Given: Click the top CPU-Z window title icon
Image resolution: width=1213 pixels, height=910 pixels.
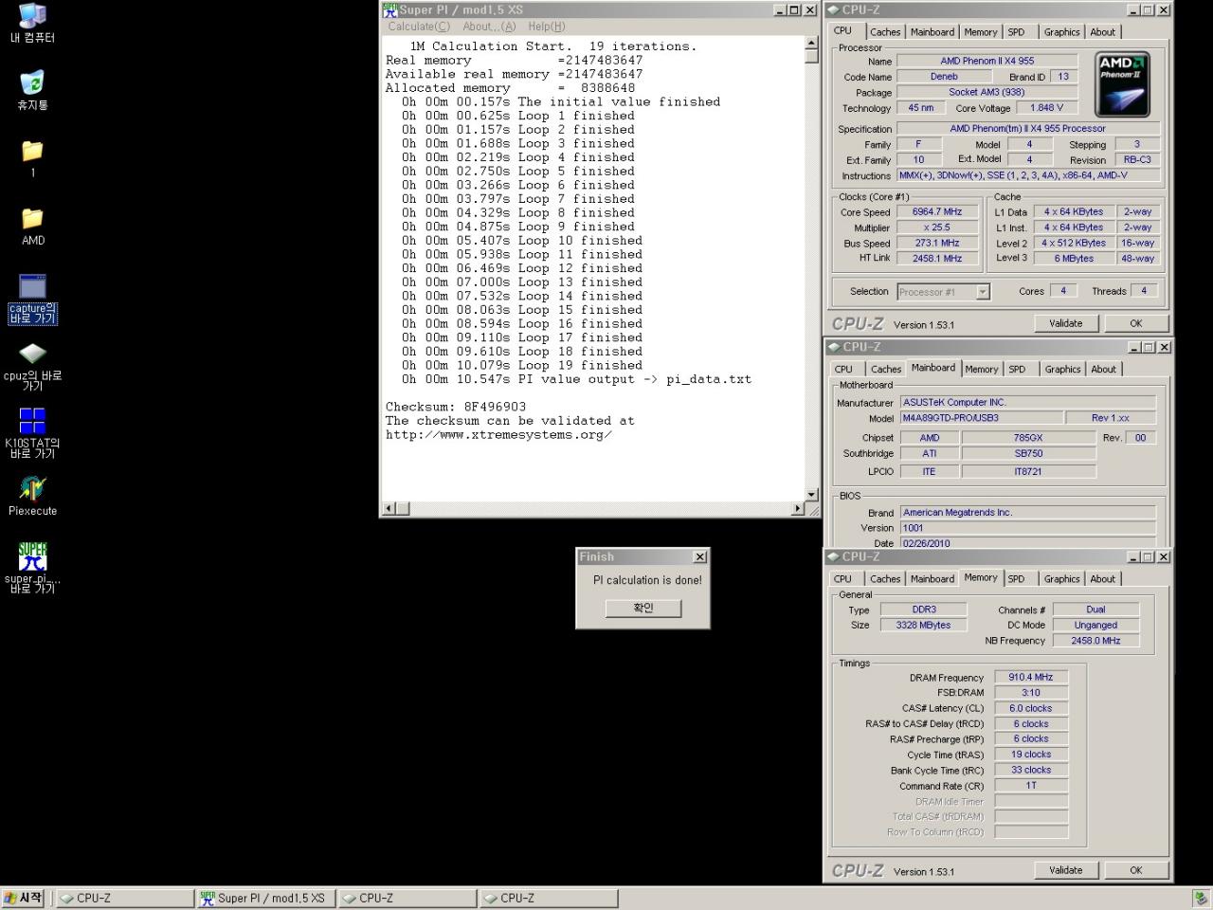Looking at the screenshot, I should pos(833,9).
